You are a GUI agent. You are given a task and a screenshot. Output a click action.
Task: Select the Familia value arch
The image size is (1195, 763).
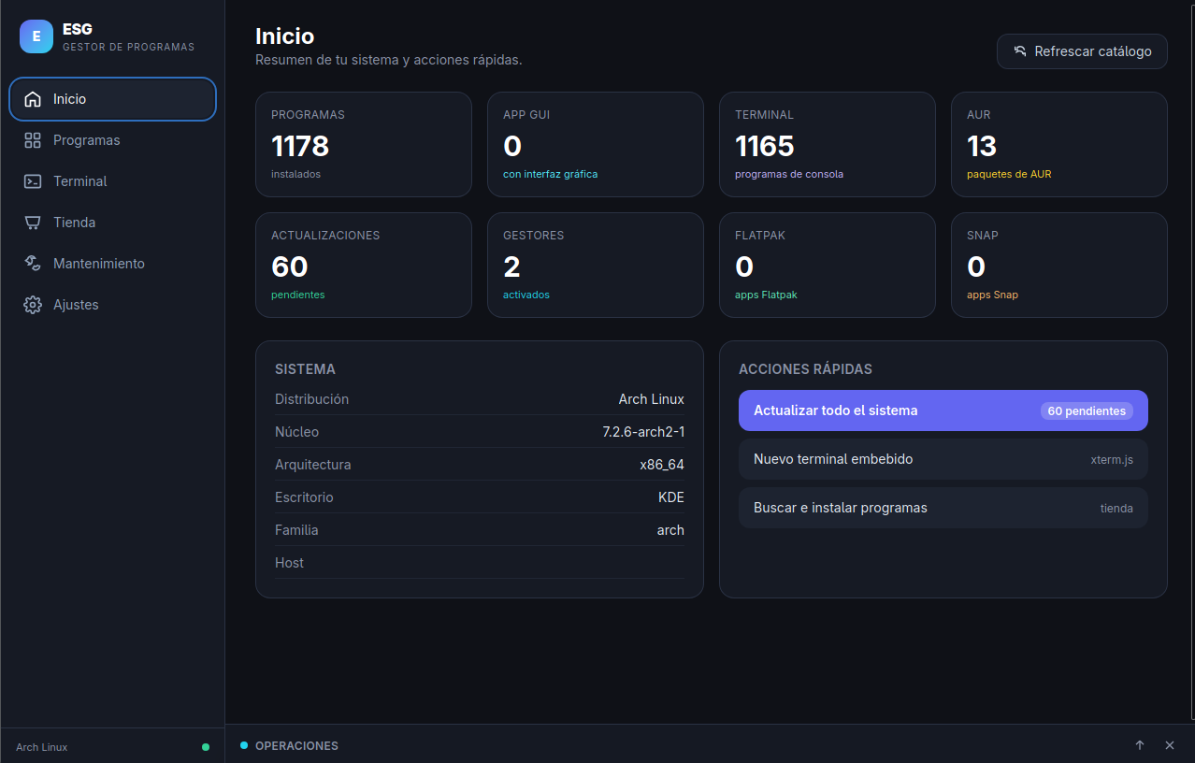670,530
